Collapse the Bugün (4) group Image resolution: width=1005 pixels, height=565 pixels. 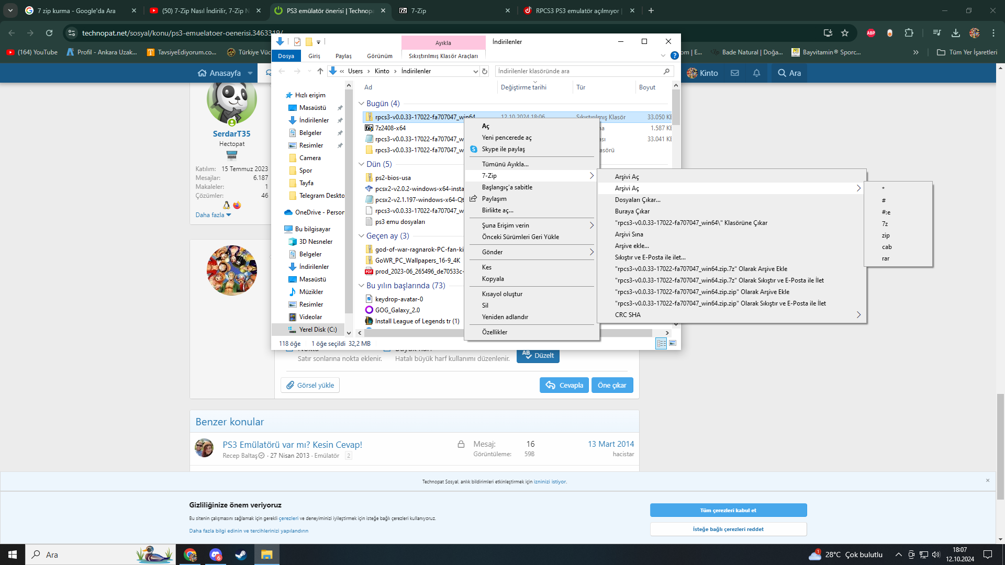pos(361,104)
